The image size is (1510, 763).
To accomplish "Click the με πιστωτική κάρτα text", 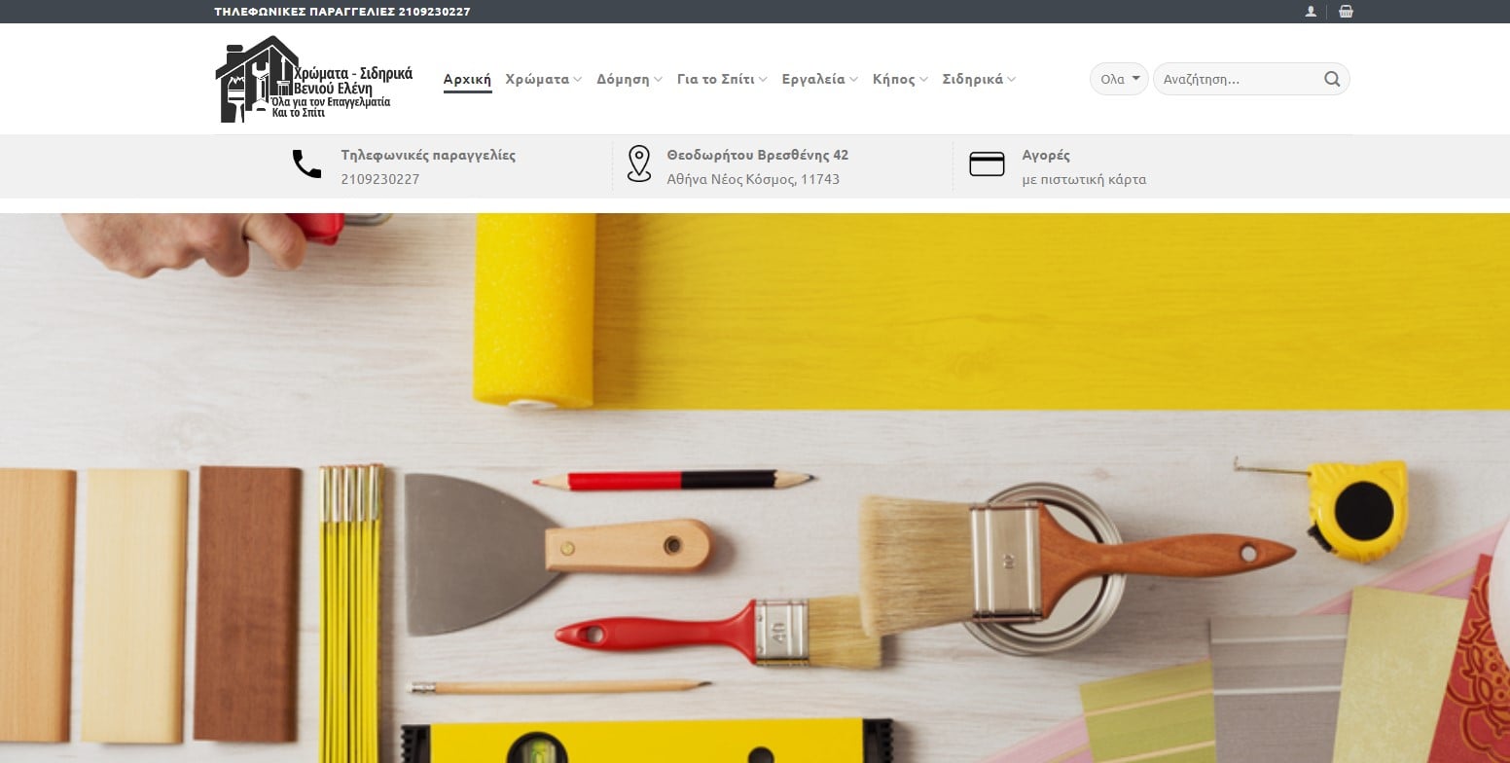I will click(x=1084, y=179).
